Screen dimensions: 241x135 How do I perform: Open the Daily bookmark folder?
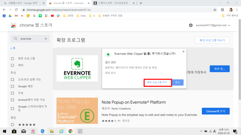(81, 16)
